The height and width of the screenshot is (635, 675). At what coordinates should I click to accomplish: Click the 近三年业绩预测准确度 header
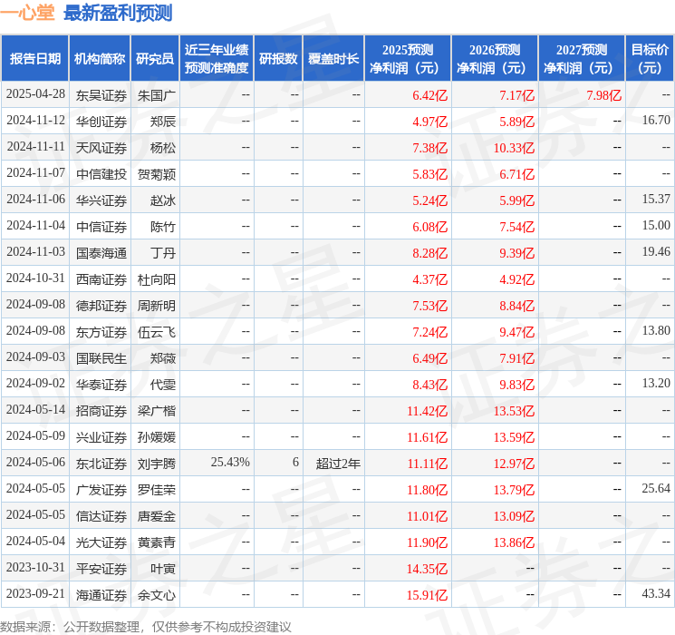tap(217, 58)
